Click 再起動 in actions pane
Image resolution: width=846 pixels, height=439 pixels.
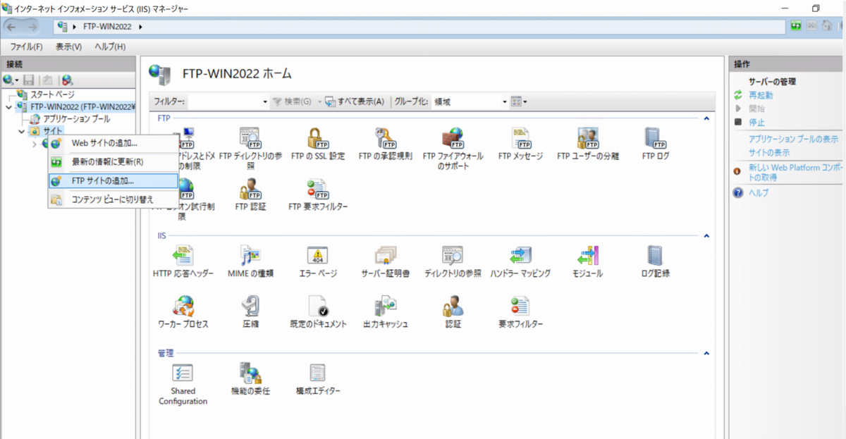761,95
